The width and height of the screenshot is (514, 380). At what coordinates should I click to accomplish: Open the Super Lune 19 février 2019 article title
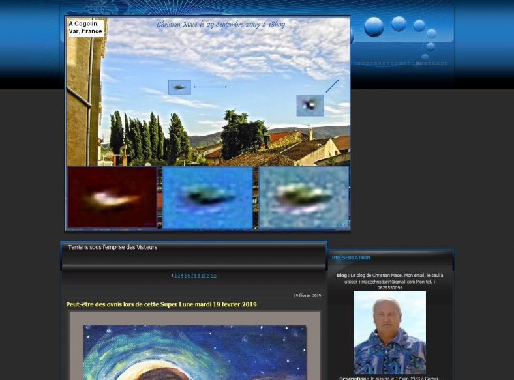click(161, 304)
